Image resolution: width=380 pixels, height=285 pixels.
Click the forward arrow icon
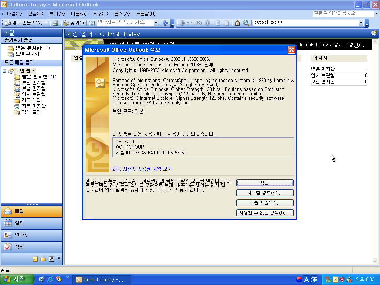point(207,23)
